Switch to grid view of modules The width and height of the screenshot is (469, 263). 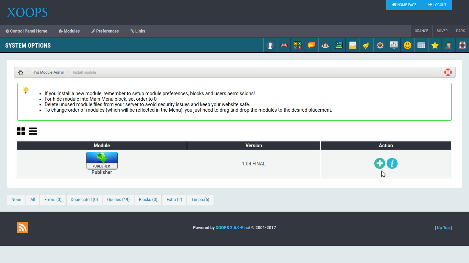coord(21,131)
